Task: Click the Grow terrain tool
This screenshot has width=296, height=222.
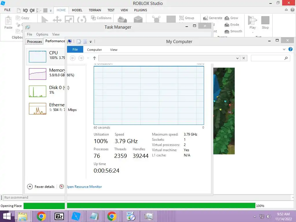Action: (232, 18)
